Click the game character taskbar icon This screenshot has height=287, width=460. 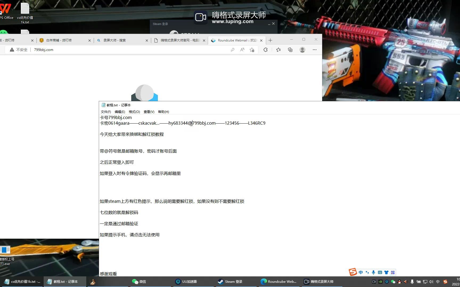click(x=93, y=282)
